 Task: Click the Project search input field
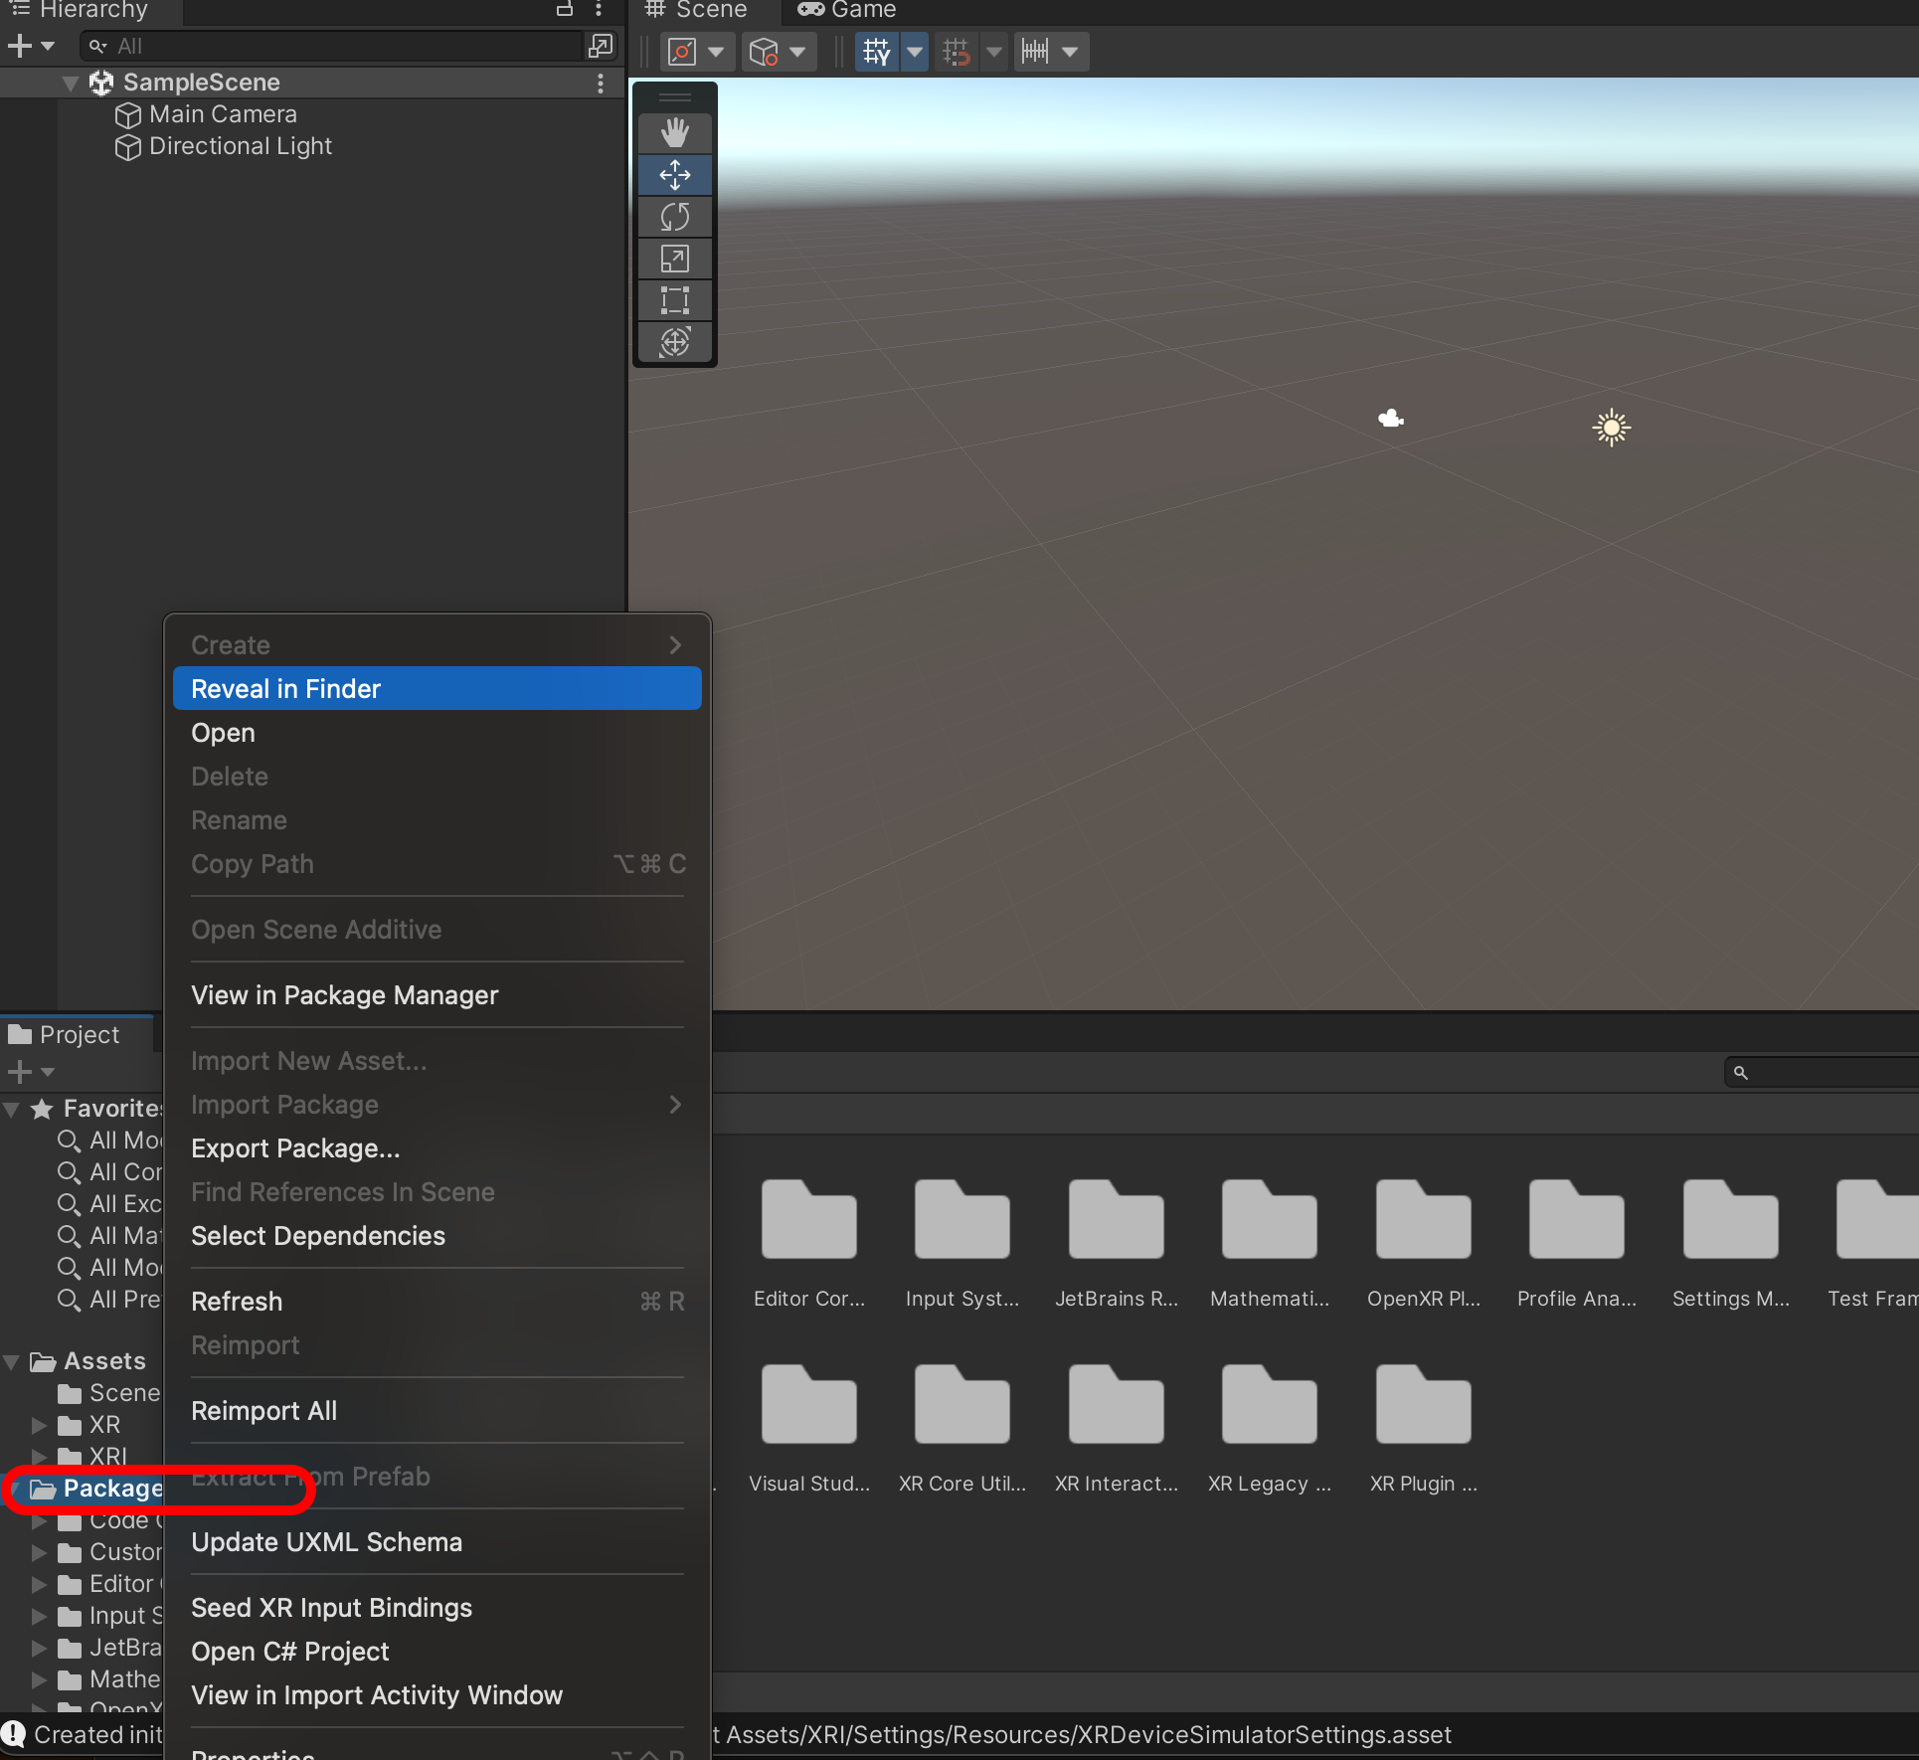point(1830,1072)
